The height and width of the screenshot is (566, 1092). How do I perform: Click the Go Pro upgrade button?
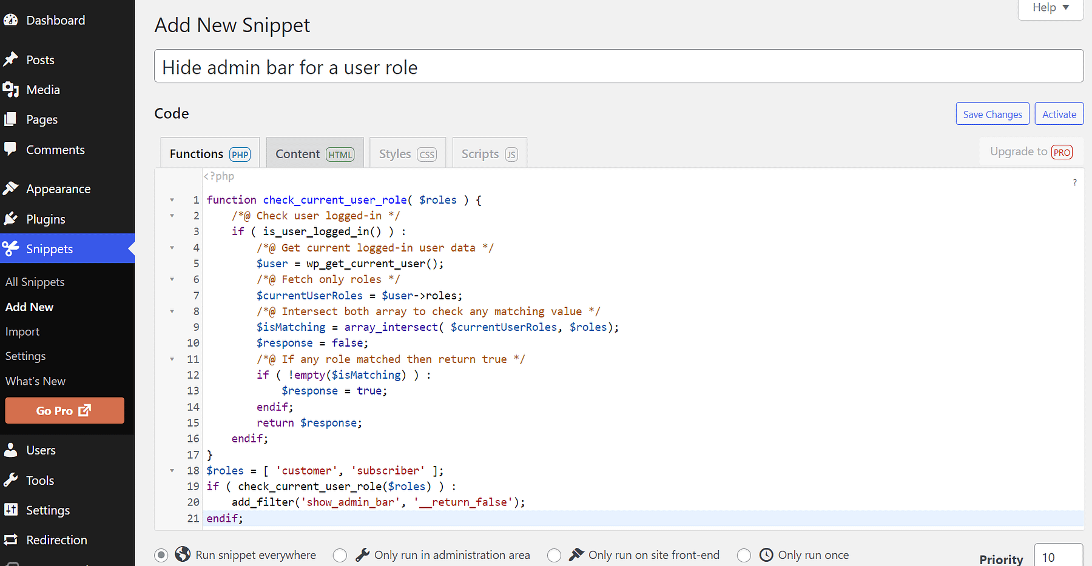coord(64,410)
